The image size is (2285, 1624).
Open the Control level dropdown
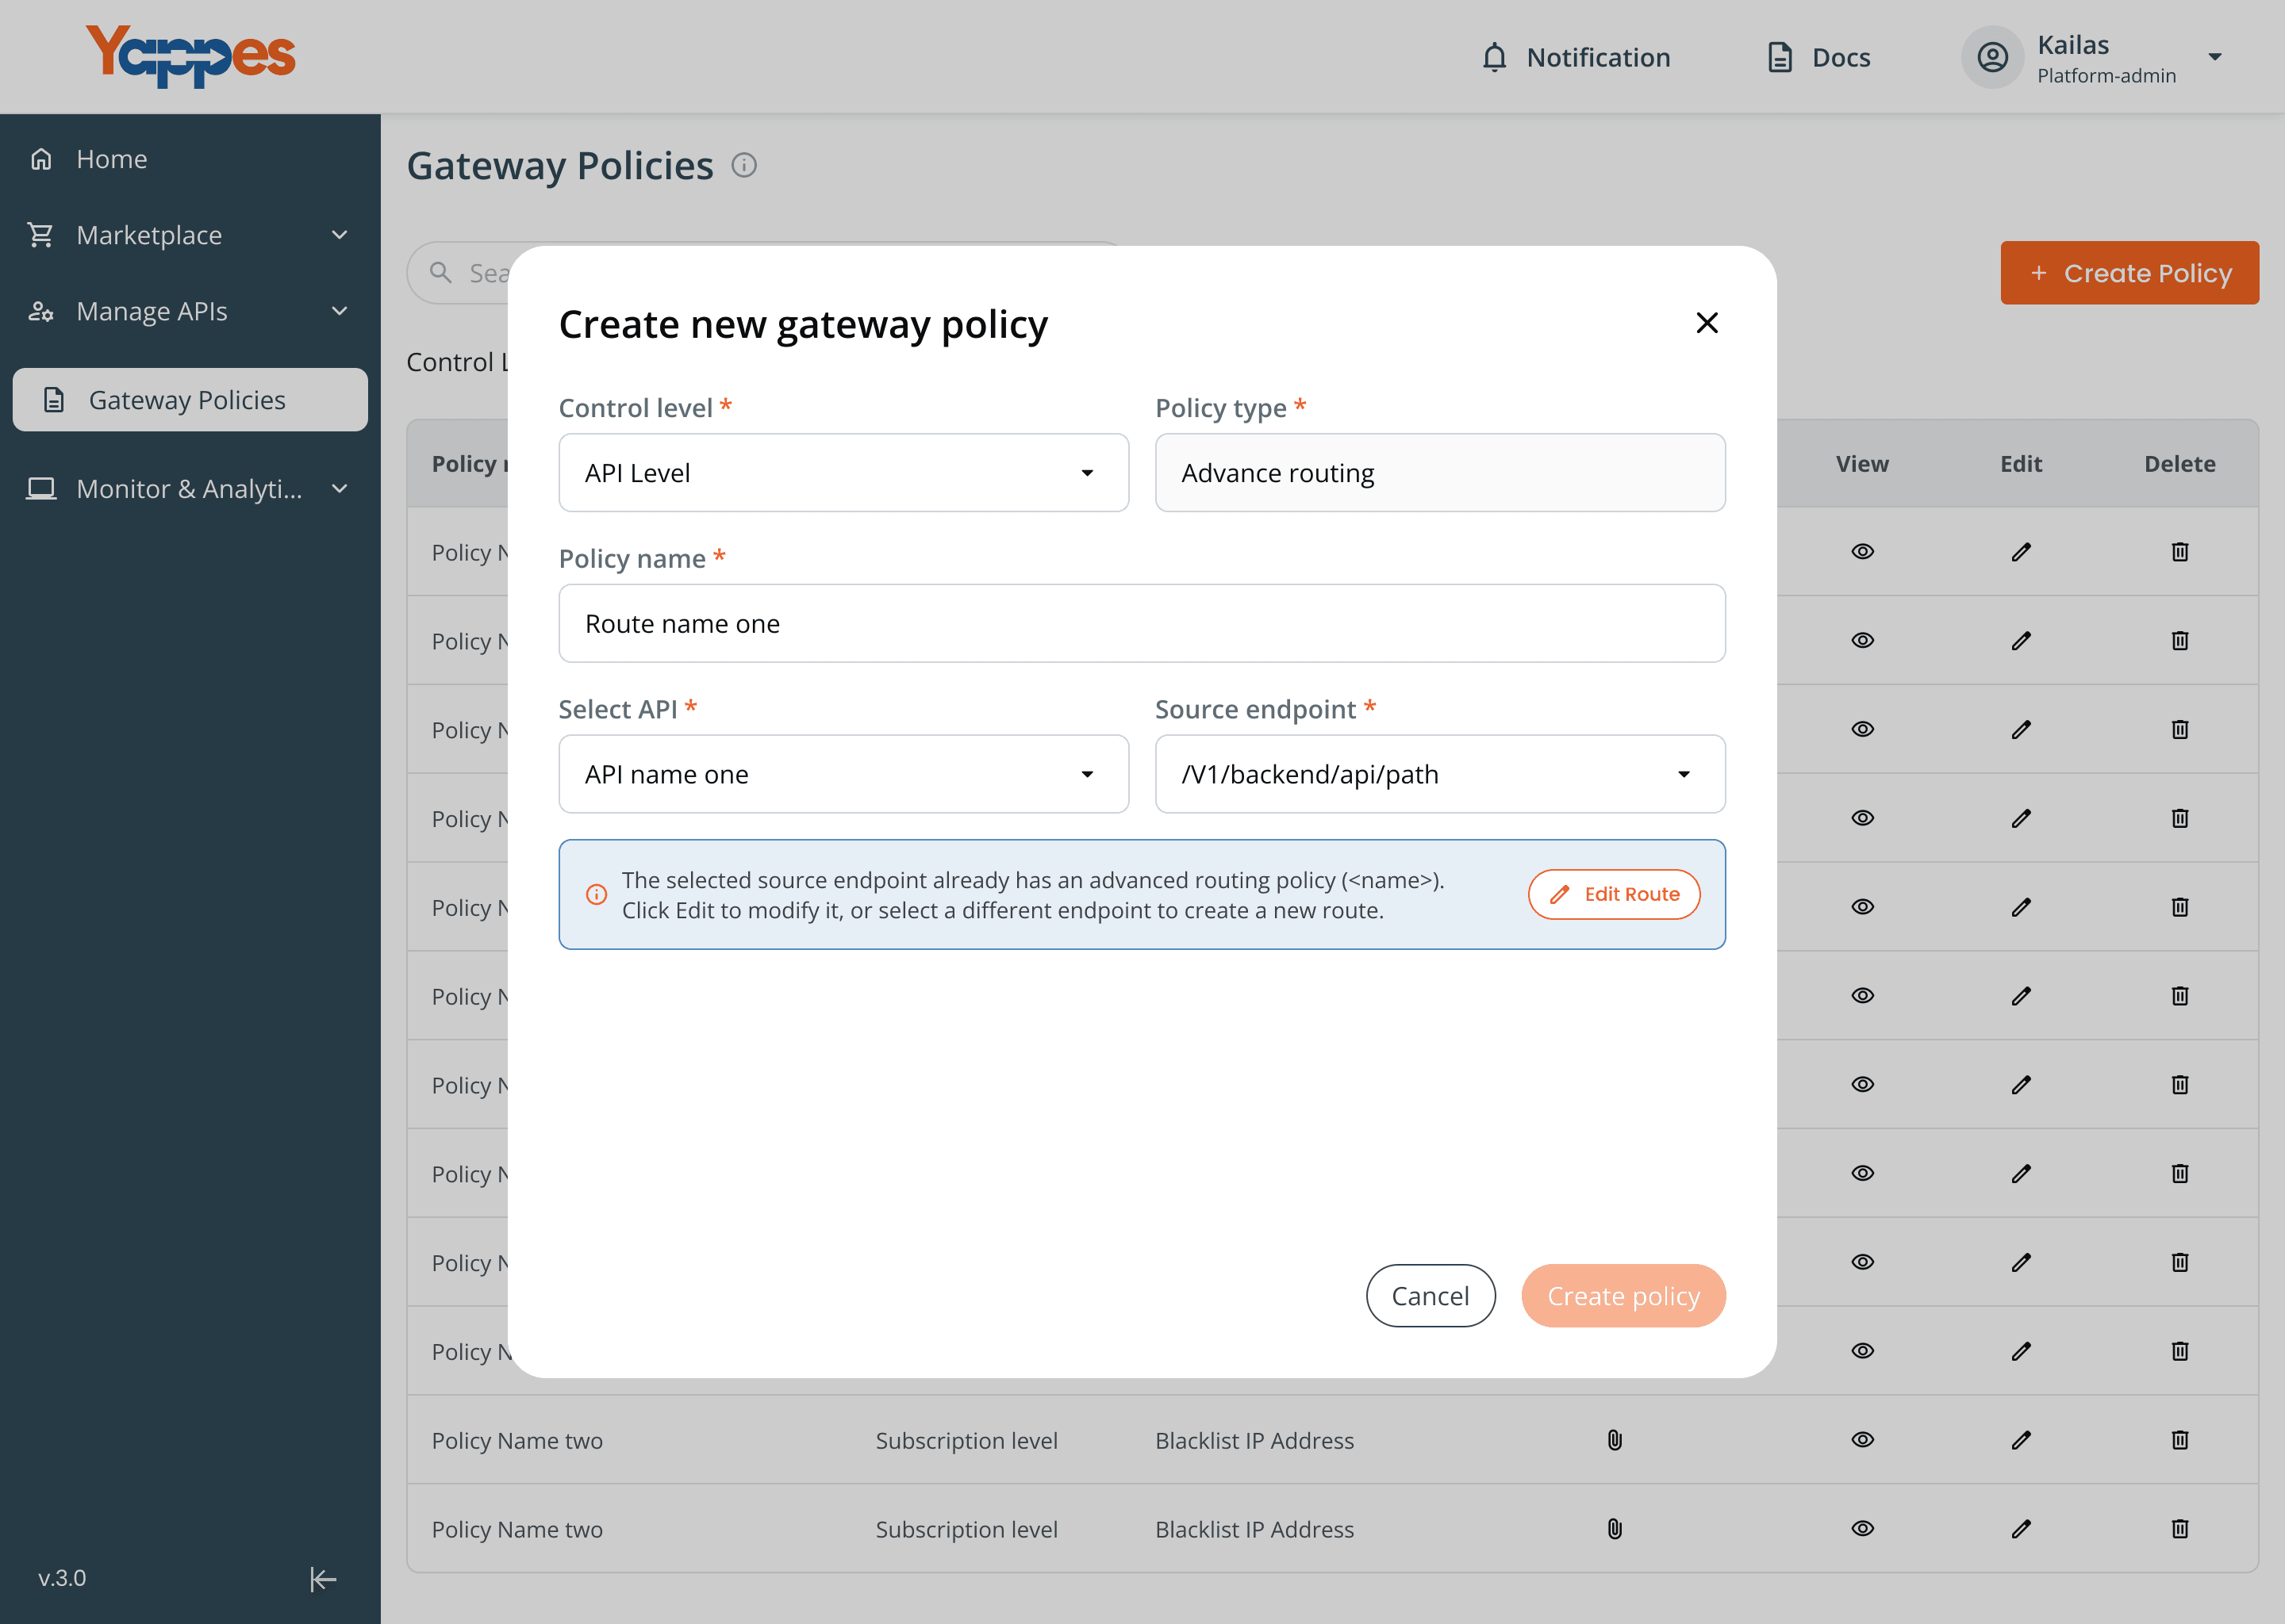[x=843, y=473]
